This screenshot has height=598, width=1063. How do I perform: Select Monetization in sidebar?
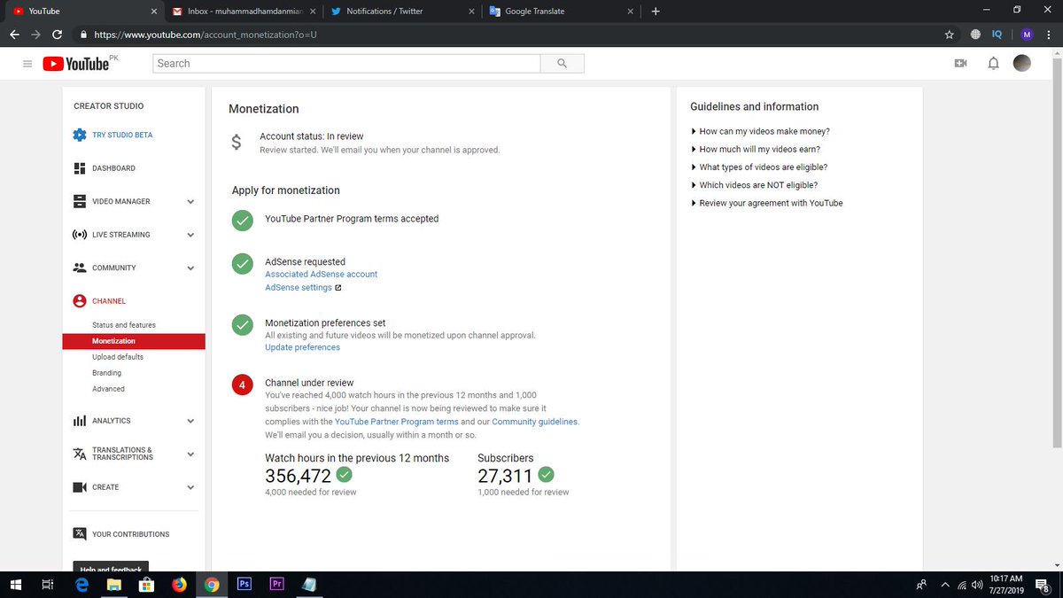tap(134, 341)
